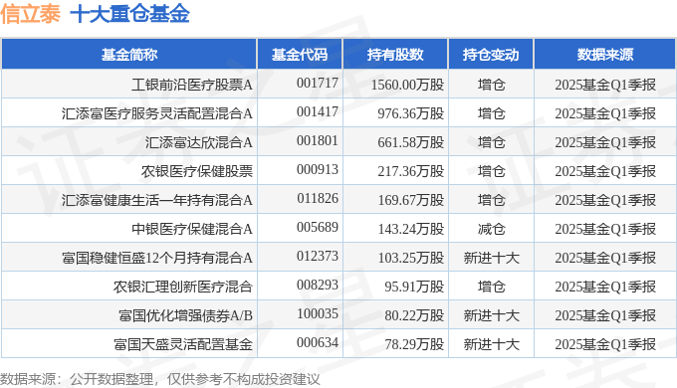Open fund 工银前沿医疗股票A
This screenshot has width=677, height=388.
tap(192, 85)
